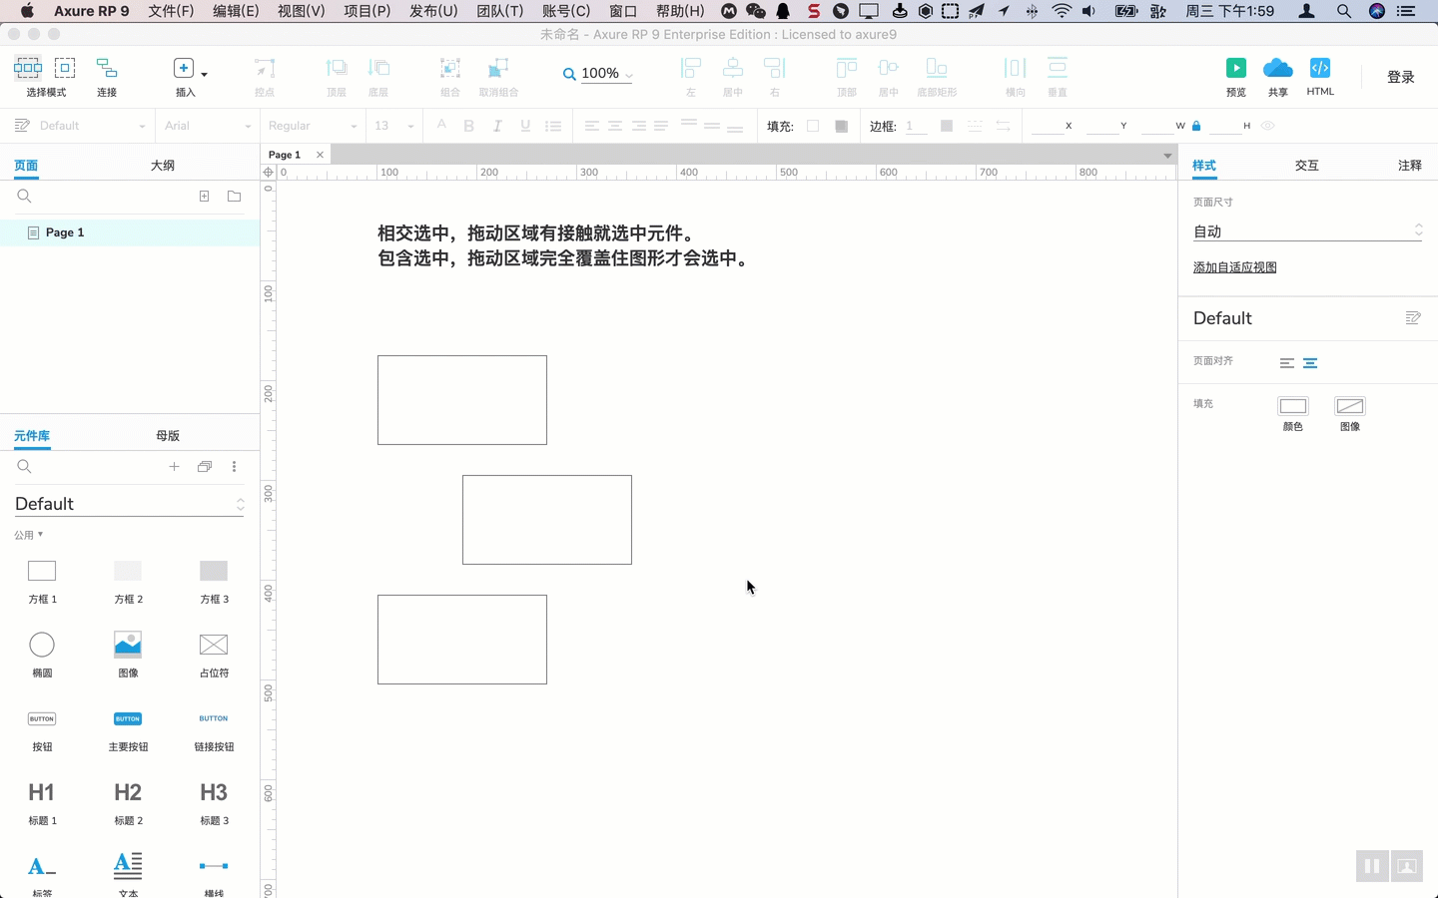Open the 插入 dropdown arrow
The width and height of the screenshot is (1438, 898).
coord(204,74)
